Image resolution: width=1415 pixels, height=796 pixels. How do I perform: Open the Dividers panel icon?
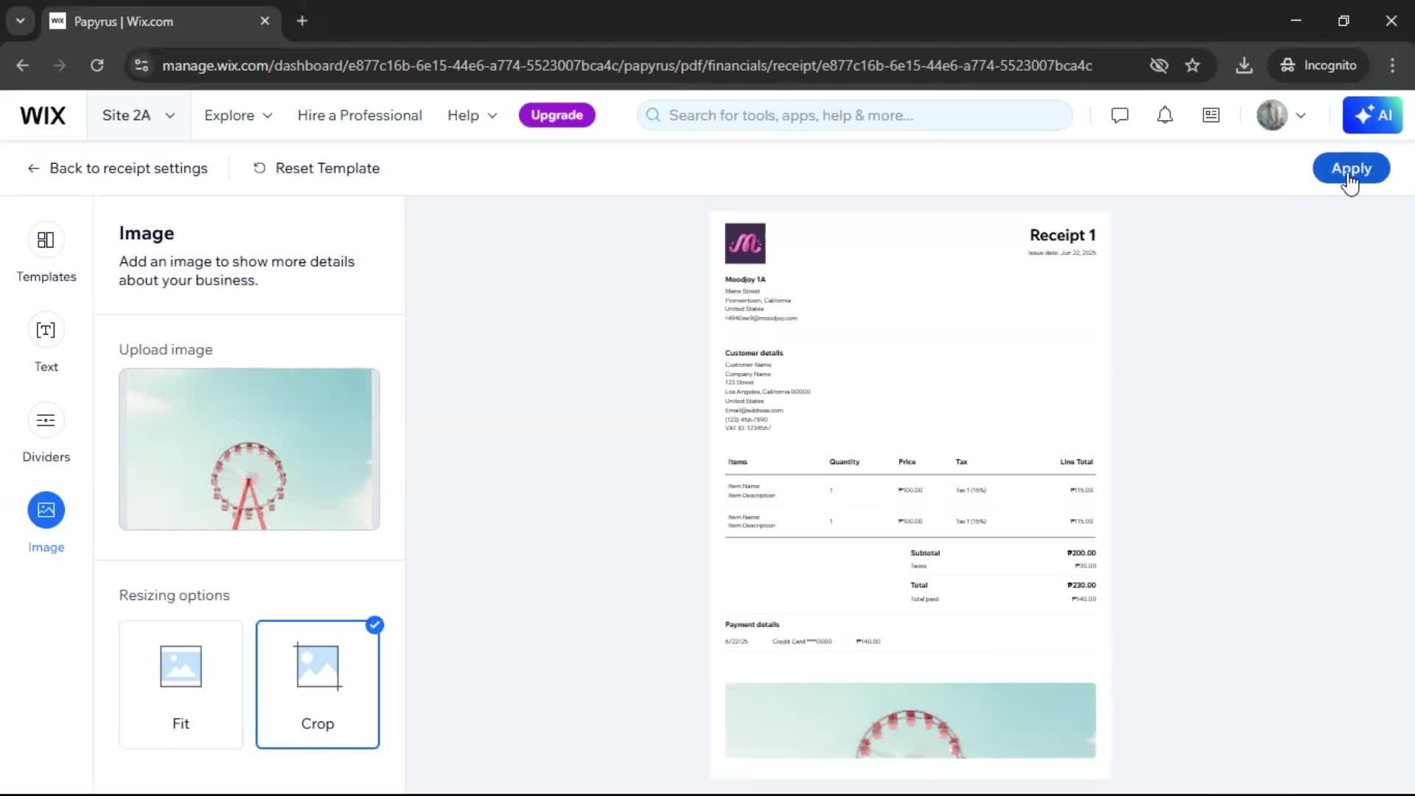pos(46,421)
